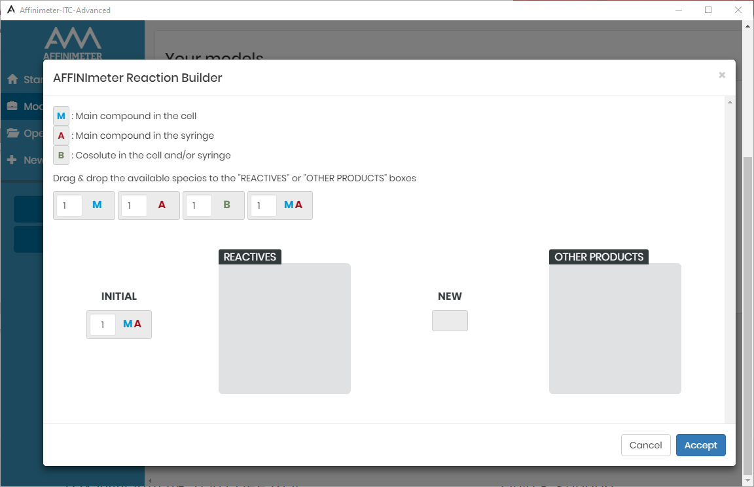Edit coefficient field of available MA species
Image resolution: width=754 pixels, height=487 pixels.
264,206
